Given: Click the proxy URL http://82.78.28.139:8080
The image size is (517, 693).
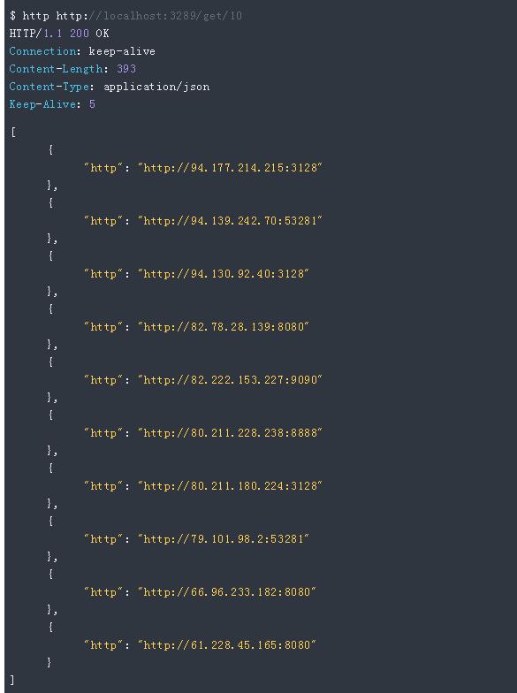Looking at the screenshot, I should click(x=223, y=327).
